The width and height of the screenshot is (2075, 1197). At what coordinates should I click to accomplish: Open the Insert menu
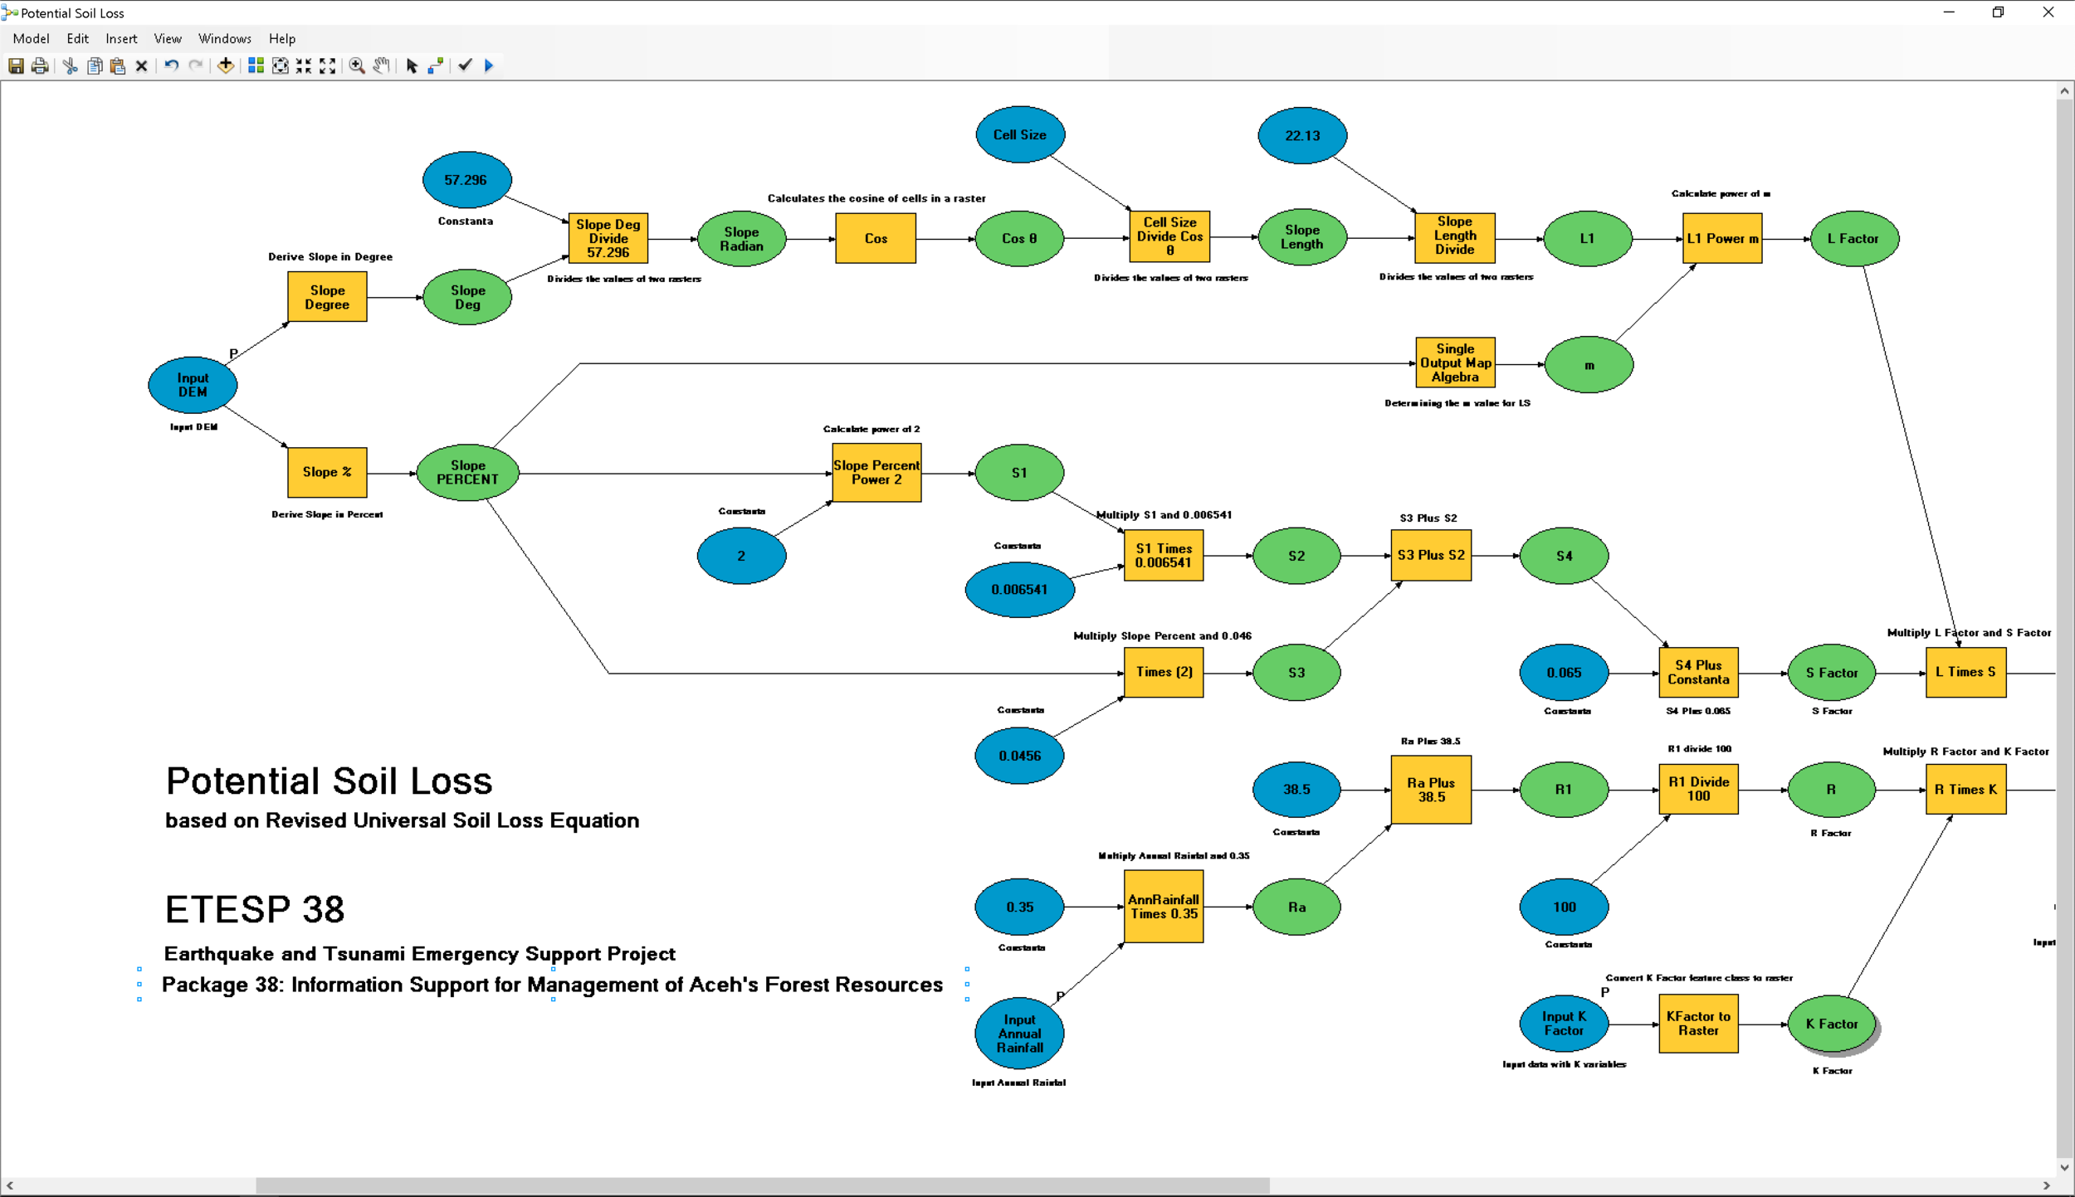pyautogui.click(x=121, y=38)
